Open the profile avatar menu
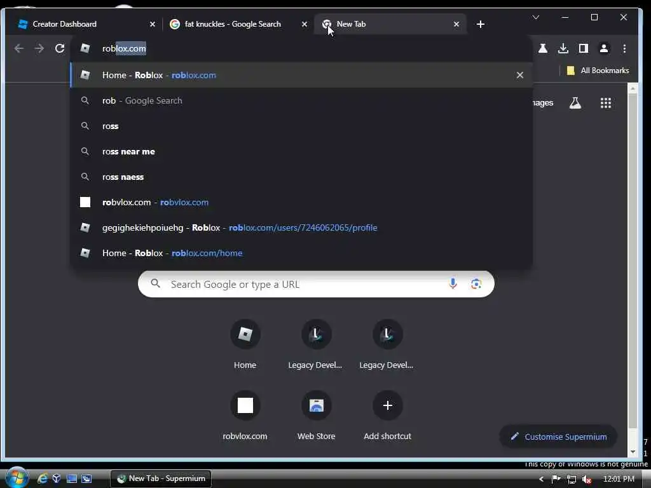651x488 pixels. tap(604, 48)
